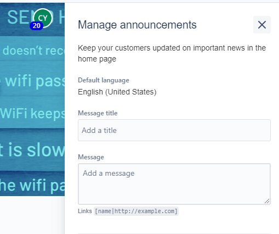Viewport: 279px width, 234px height.
Task: Open the 20 notifications badge
Action: [x=37, y=26]
